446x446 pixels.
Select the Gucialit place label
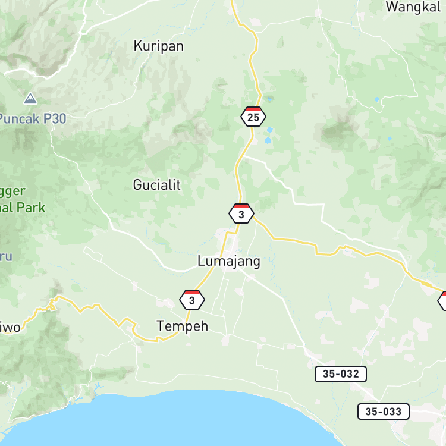pyautogui.click(x=157, y=185)
